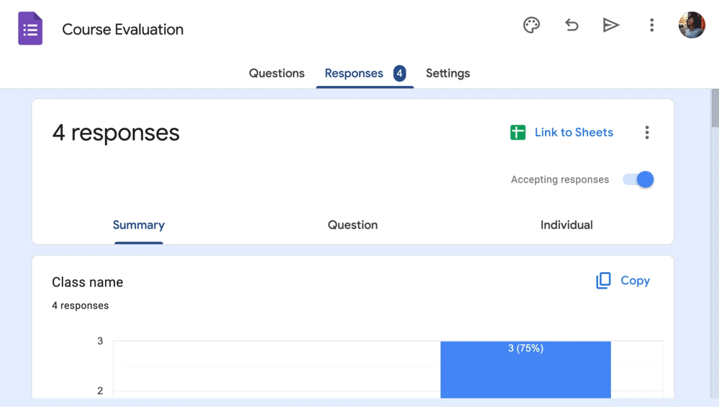Click the Send paper plane icon
Image resolution: width=719 pixels, height=407 pixels.
(x=611, y=25)
